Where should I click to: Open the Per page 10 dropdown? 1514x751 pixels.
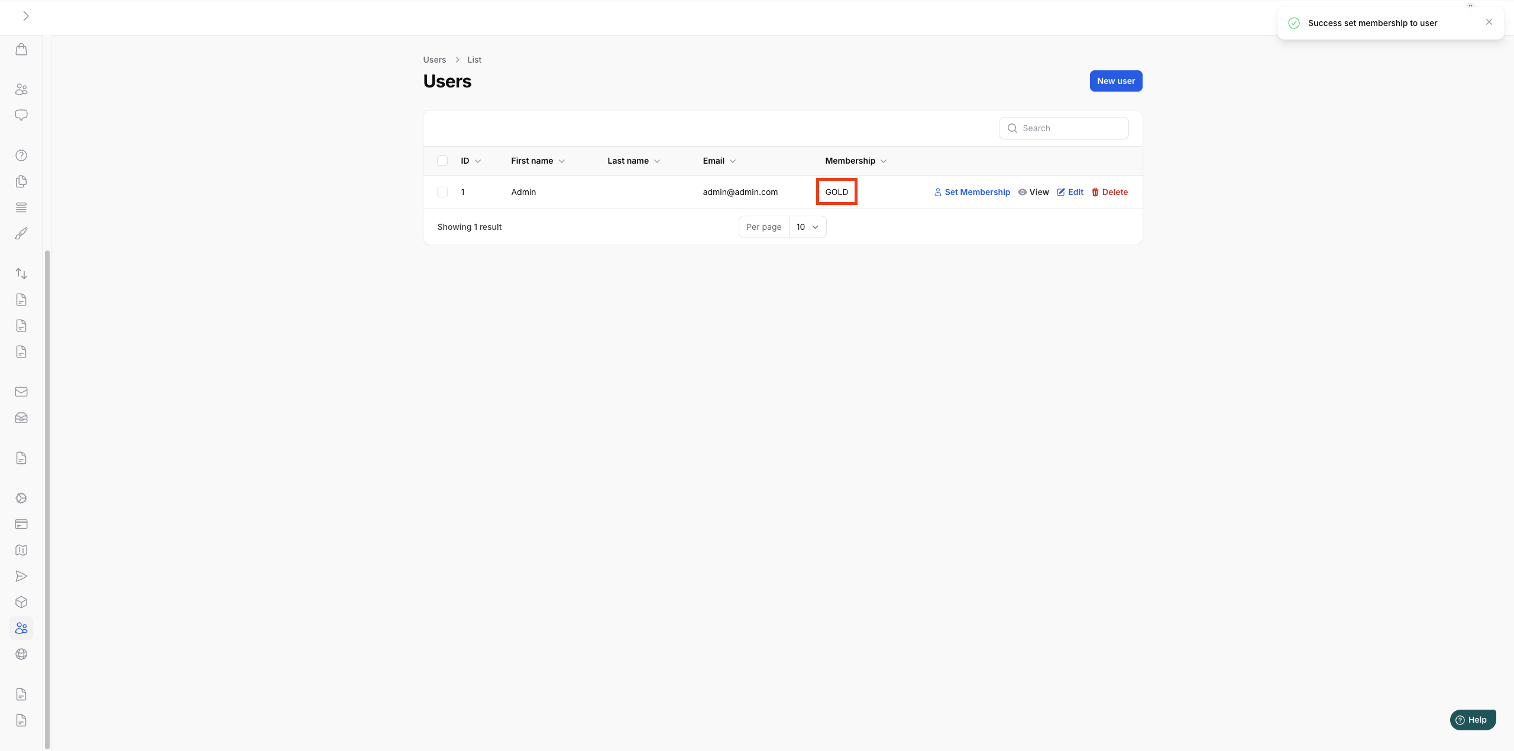[807, 227]
